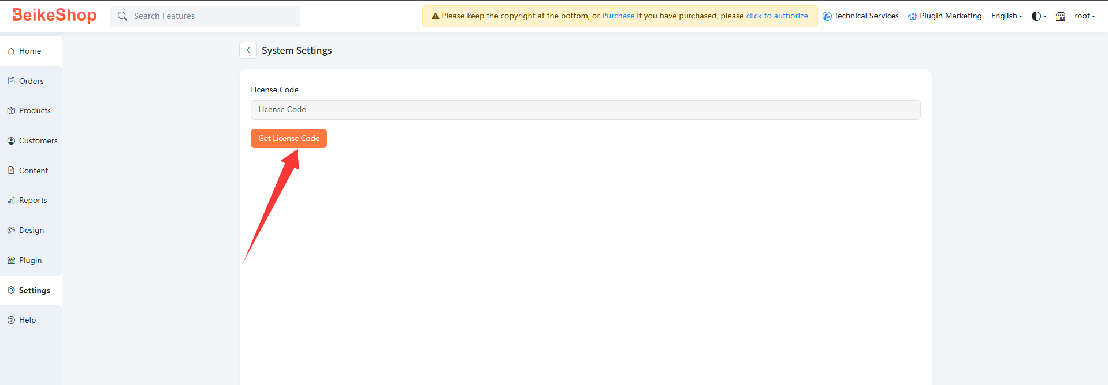Select Products icon in sidebar

tap(11, 111)
